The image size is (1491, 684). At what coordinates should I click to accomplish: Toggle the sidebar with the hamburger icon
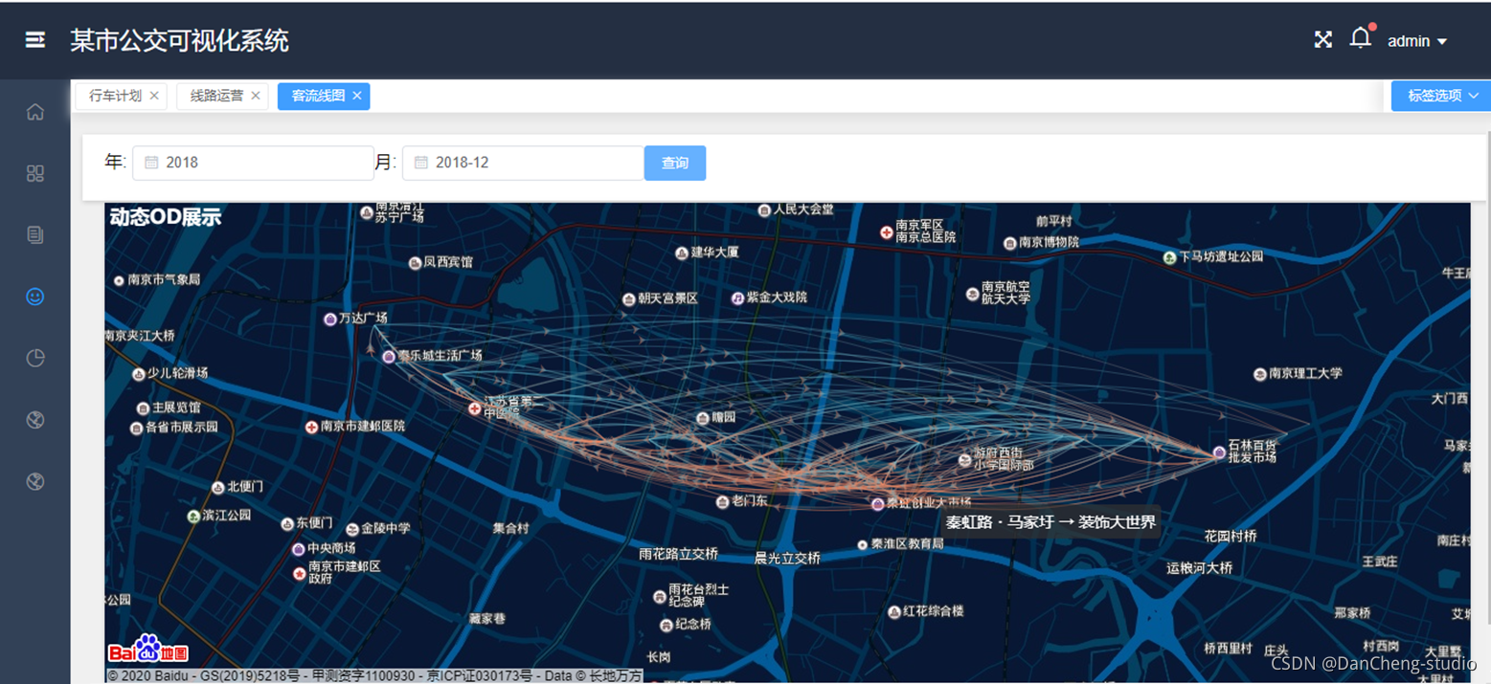(x=34, y=40)
